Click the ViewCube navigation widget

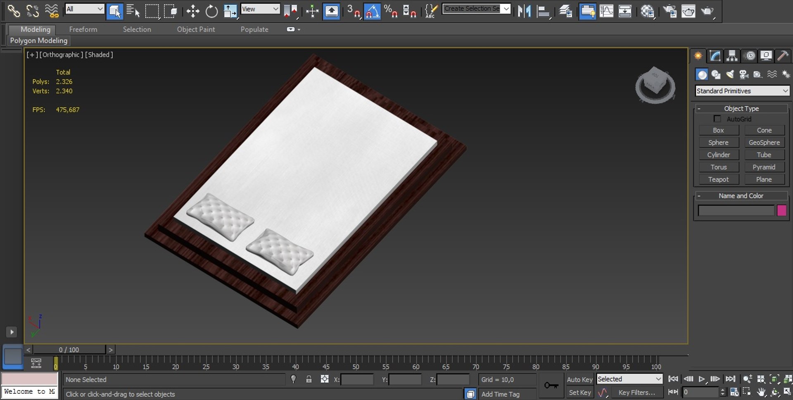click(655, 85)
